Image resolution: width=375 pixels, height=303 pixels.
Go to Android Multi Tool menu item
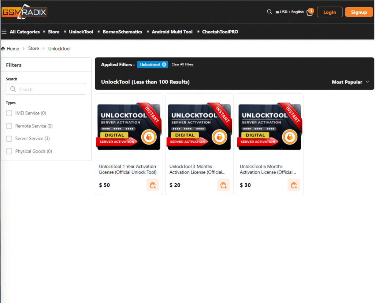[x=172, y=32]
